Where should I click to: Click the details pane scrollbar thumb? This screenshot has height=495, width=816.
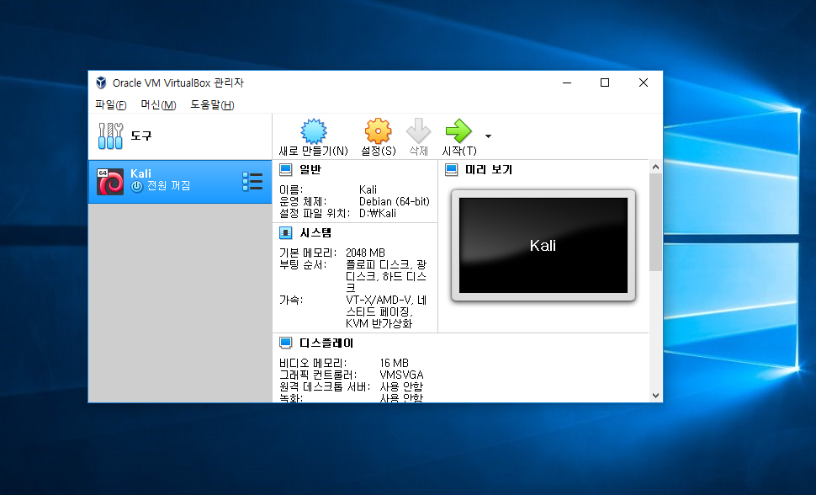coord(655,222)
